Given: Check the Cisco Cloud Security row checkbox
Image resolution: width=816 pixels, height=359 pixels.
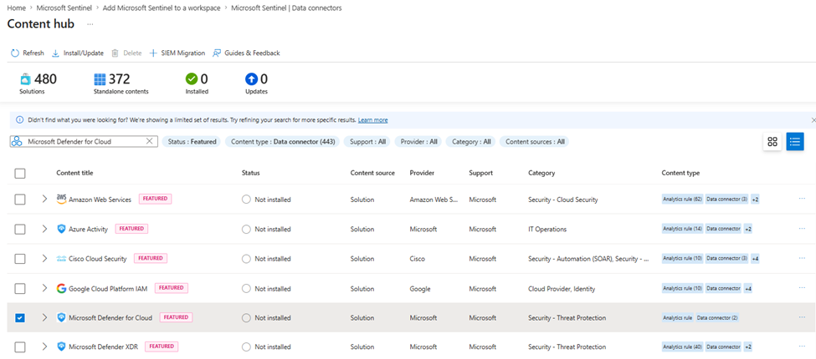Looking at the screenshot, I should 20,259.
